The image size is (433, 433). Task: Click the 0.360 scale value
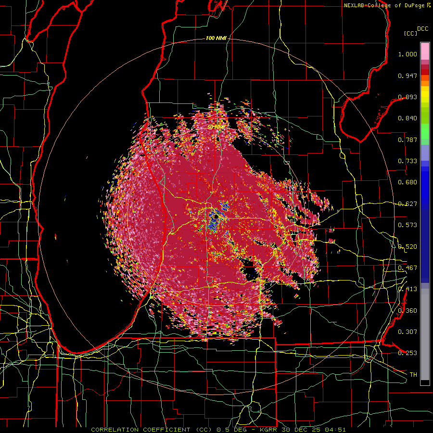coord(408,311)
